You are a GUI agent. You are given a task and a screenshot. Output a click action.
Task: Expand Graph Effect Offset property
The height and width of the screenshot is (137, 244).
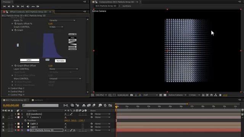tap(12, 66)
